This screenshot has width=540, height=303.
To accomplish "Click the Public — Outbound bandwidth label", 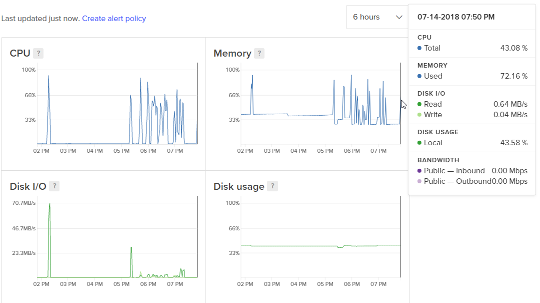I will 457,181.
